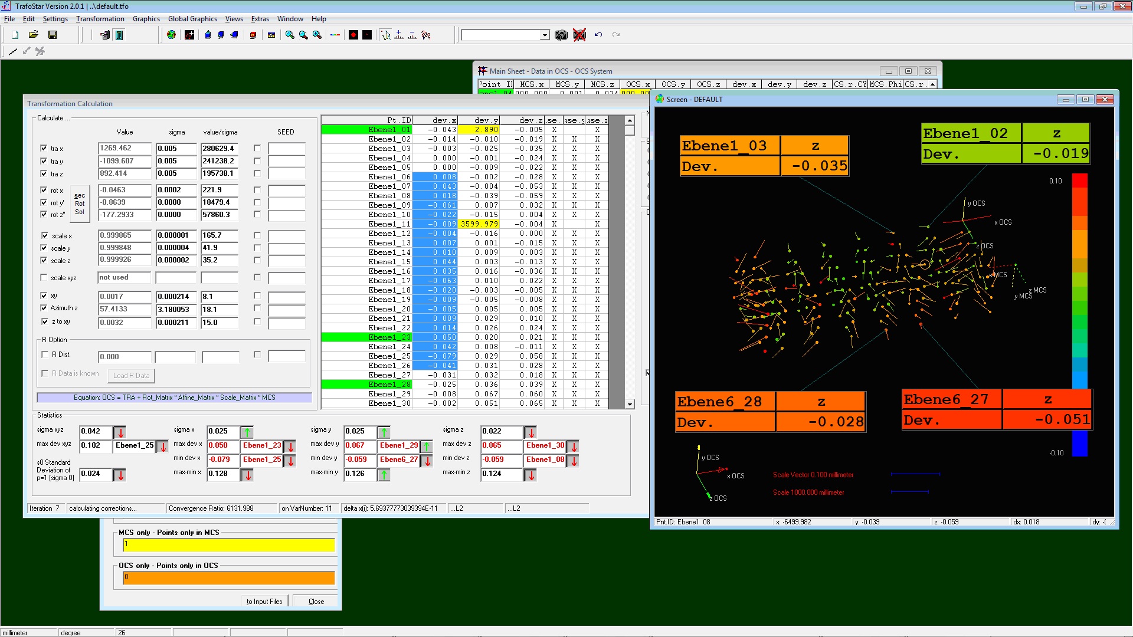1133x637 pixels.
Task: Click the third blue cube view icon
Action: (234, 35)
